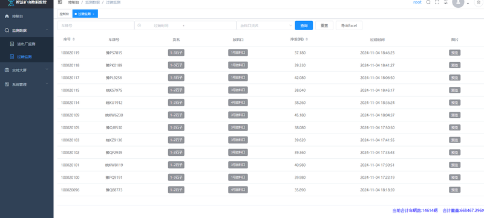Viewport: 484px width, 218px height.
Task: Open the console home icon in the sidebar
Action: (x=7, y=16)
